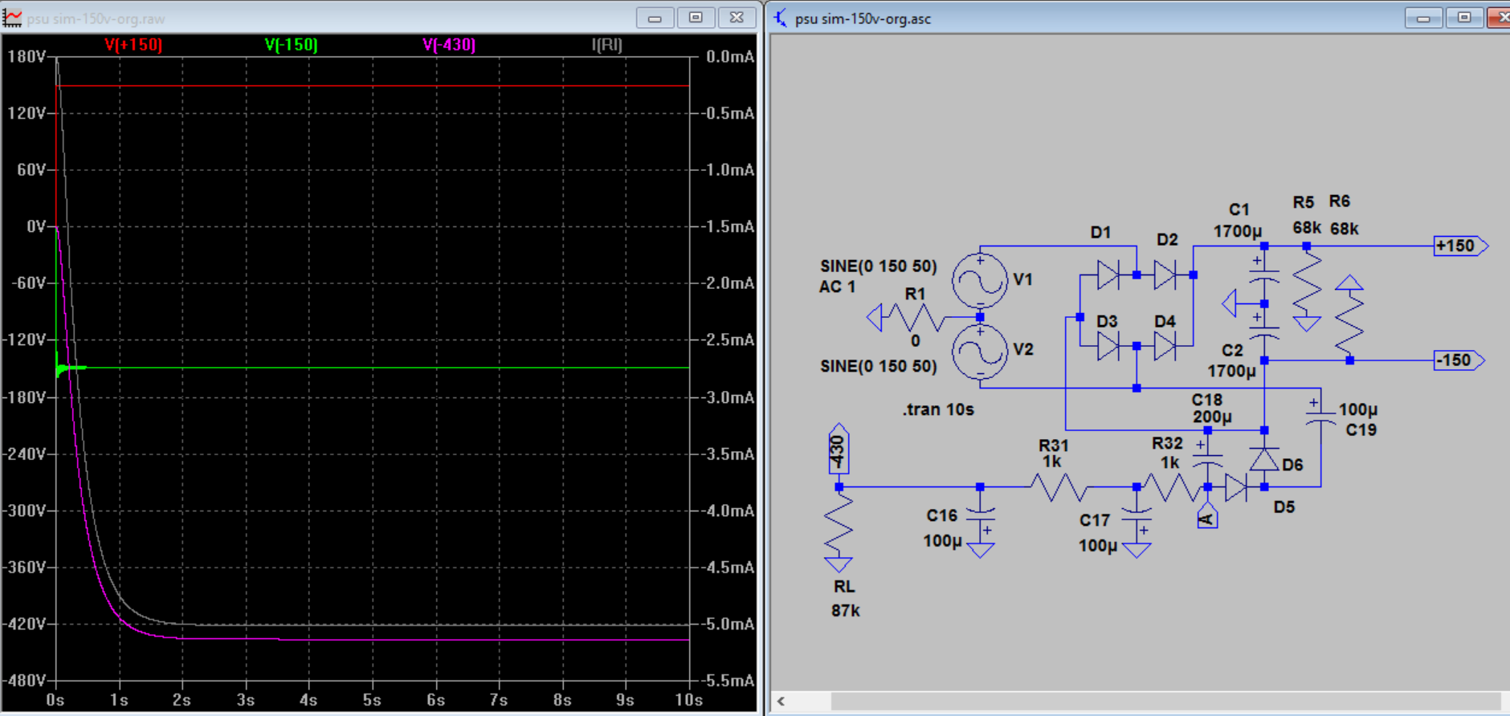Click the -430 net label flag
The width and height of the screenshot is (1510, 716).
tap(839, 450)
